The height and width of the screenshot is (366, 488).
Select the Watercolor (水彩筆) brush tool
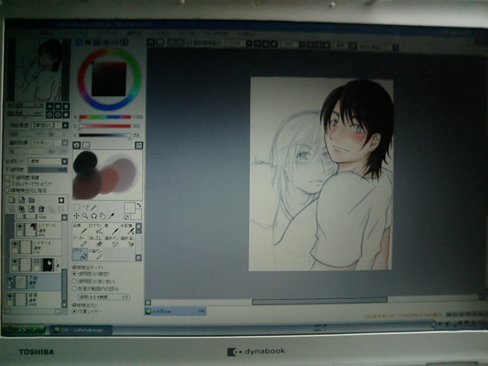[x=127, y=229]
